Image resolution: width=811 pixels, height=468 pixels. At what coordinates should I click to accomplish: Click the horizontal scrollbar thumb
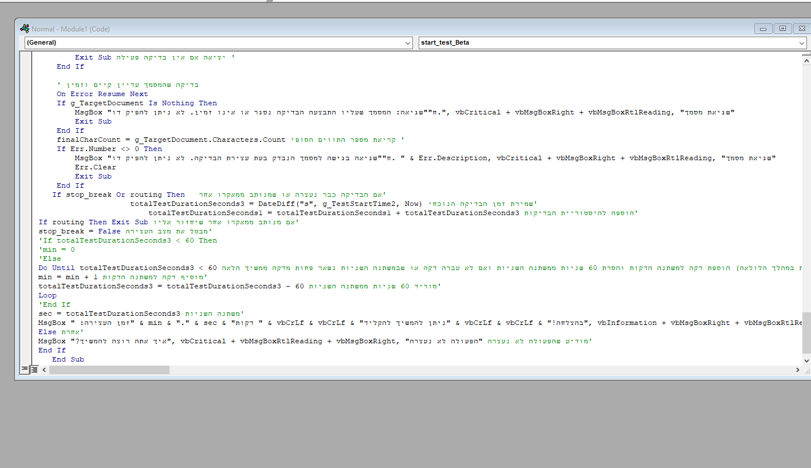click(x=109, y=370)
